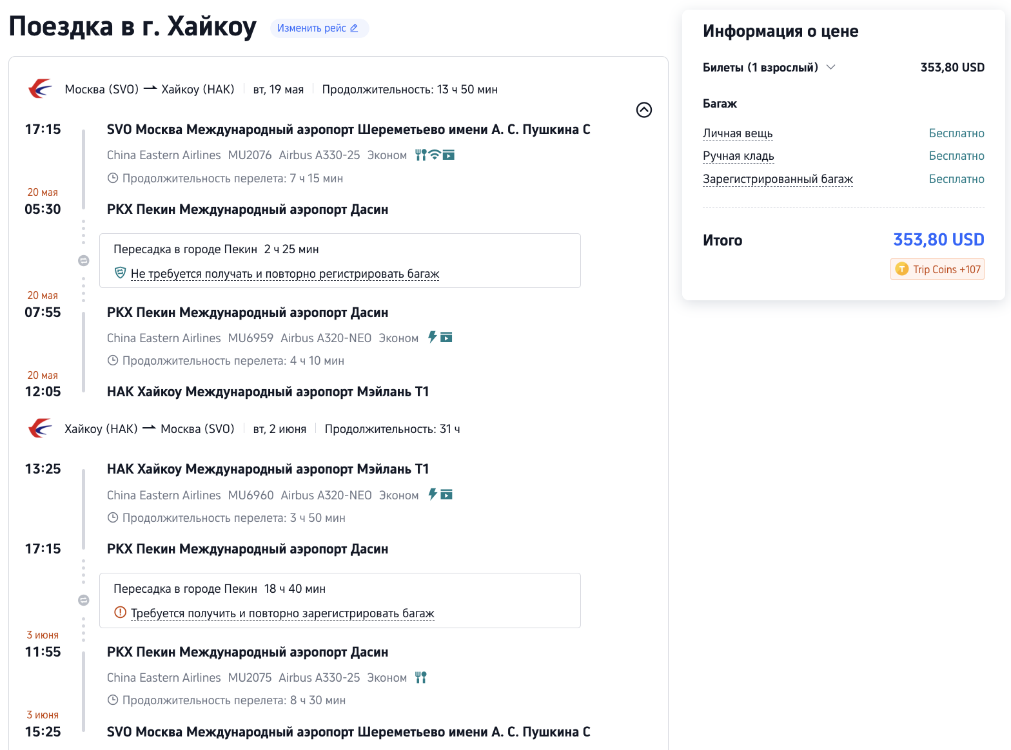
Task: Open the Личная вещь baggage info
Action: click(x=738, y=133)
